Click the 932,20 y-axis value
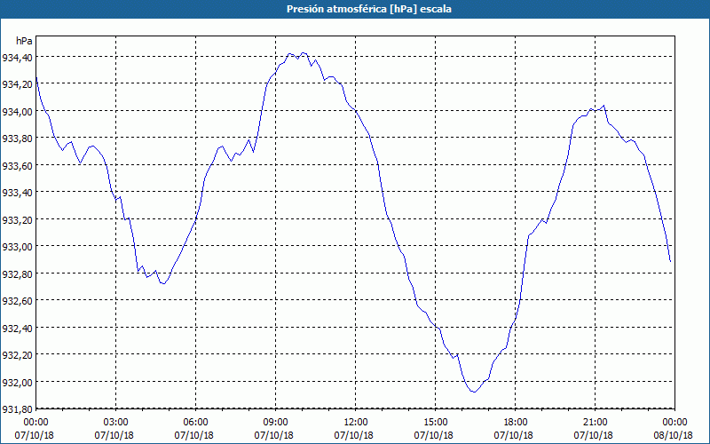 (17, 355)
